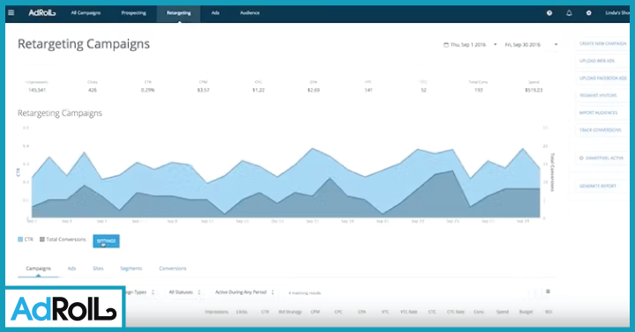This screenshot has width=635, height=332.
Task: Click the Impressions value 145,541
Action: point(37,90)
